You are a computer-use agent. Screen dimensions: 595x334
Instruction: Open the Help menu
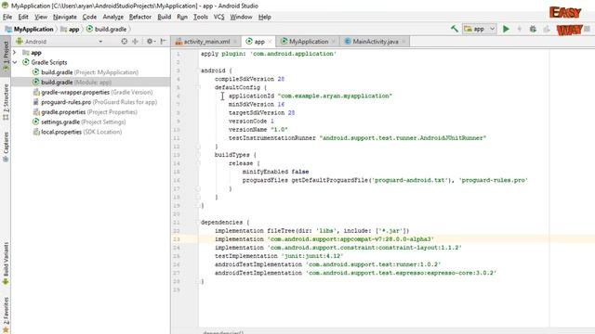pyautogui.click(x=264, y=17)
